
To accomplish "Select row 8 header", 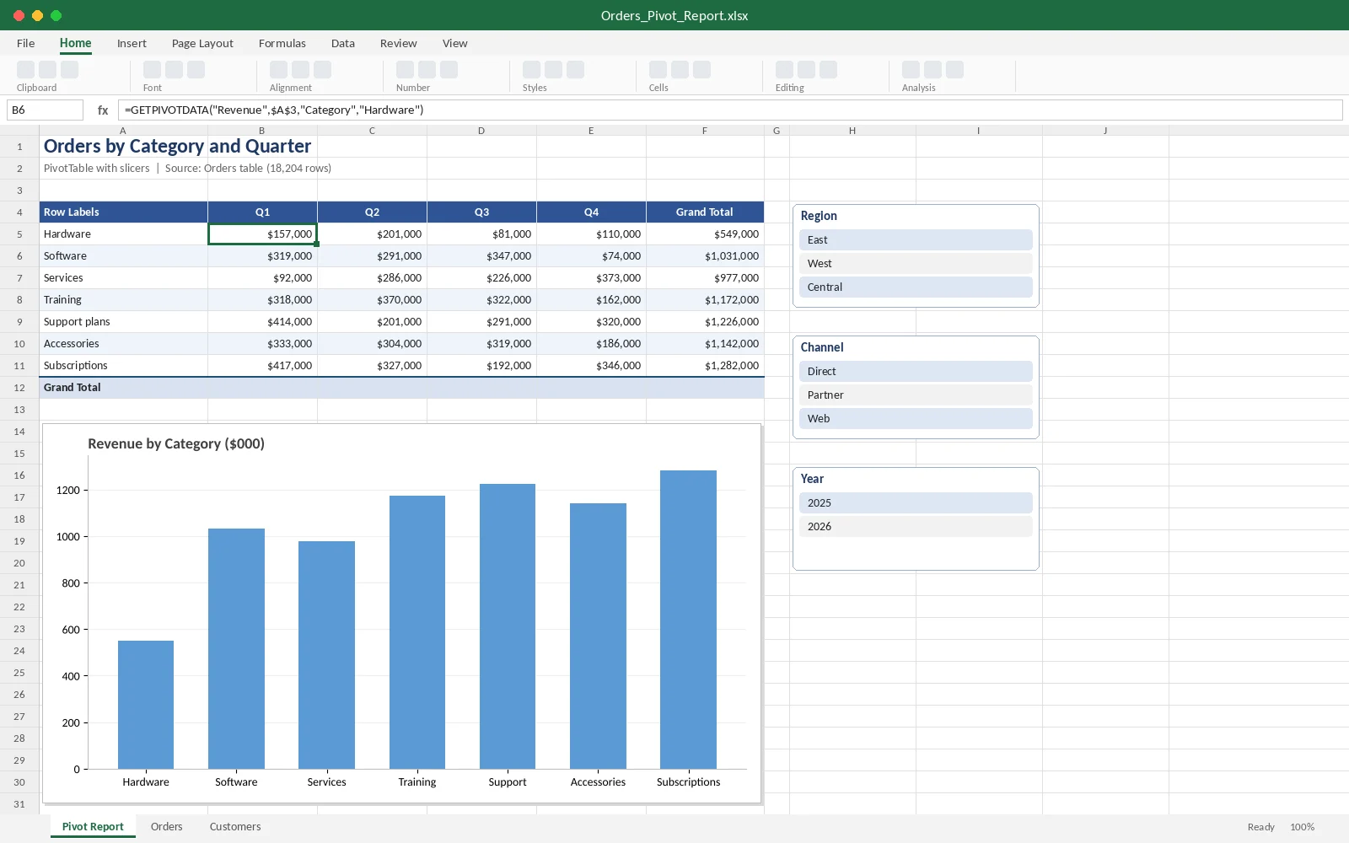I will click(x=19, y=300).
